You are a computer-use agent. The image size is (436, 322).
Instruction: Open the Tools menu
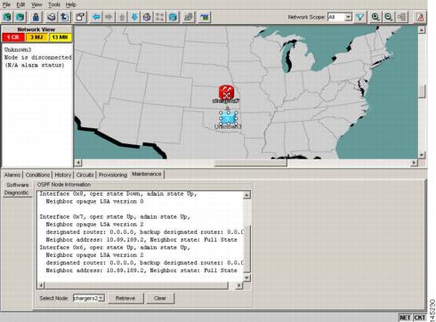coord(54,4)
